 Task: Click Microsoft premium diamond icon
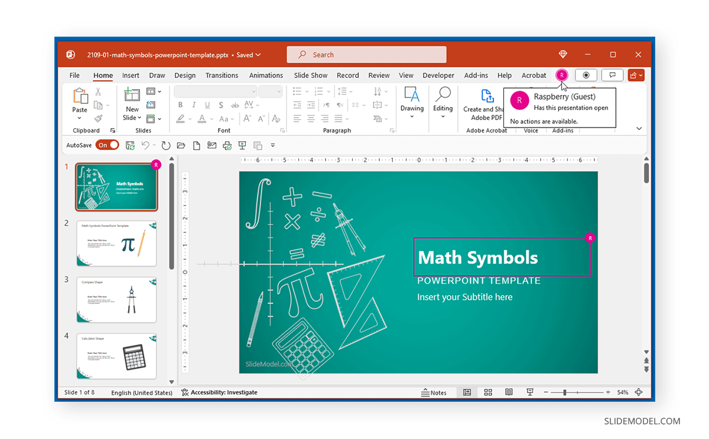pos(562,54)
